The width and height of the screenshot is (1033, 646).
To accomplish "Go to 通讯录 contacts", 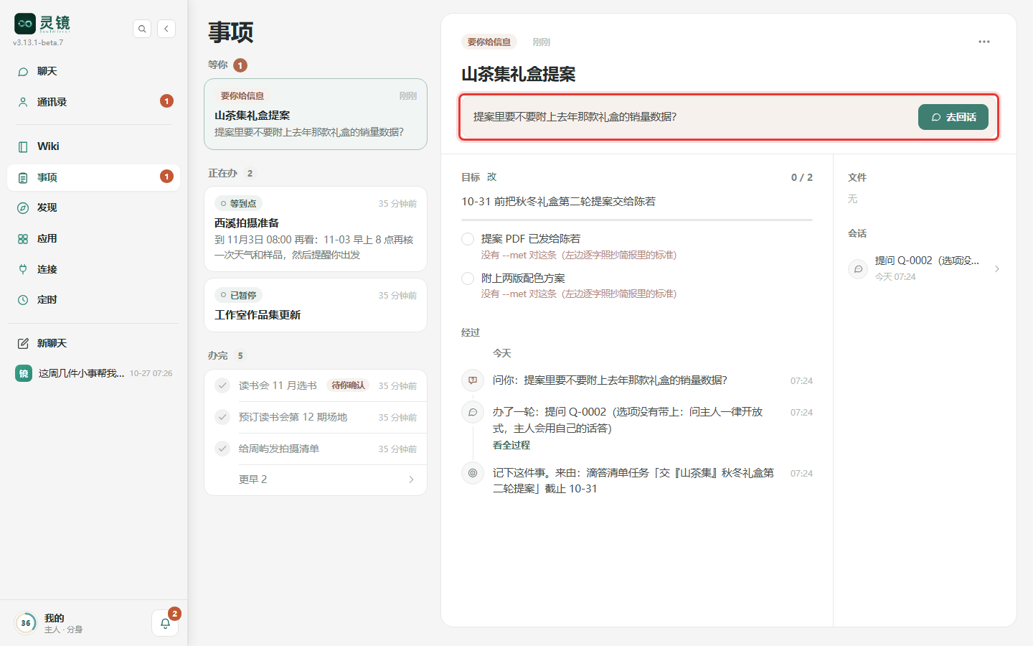I will click(93, 102).
